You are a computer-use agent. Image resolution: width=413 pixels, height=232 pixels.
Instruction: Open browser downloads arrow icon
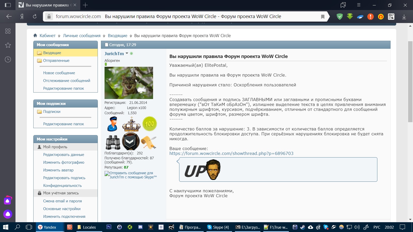tap(404, 17)
